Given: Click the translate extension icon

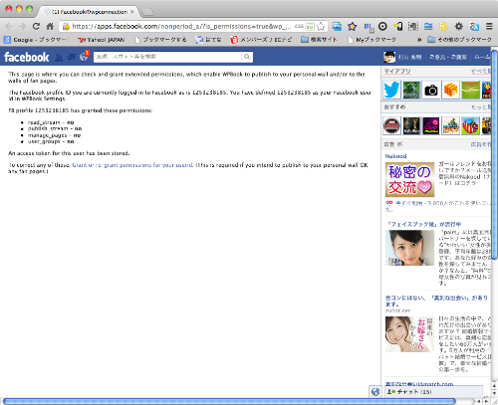Looking at the screenshot, I should (x=474, y=26).
